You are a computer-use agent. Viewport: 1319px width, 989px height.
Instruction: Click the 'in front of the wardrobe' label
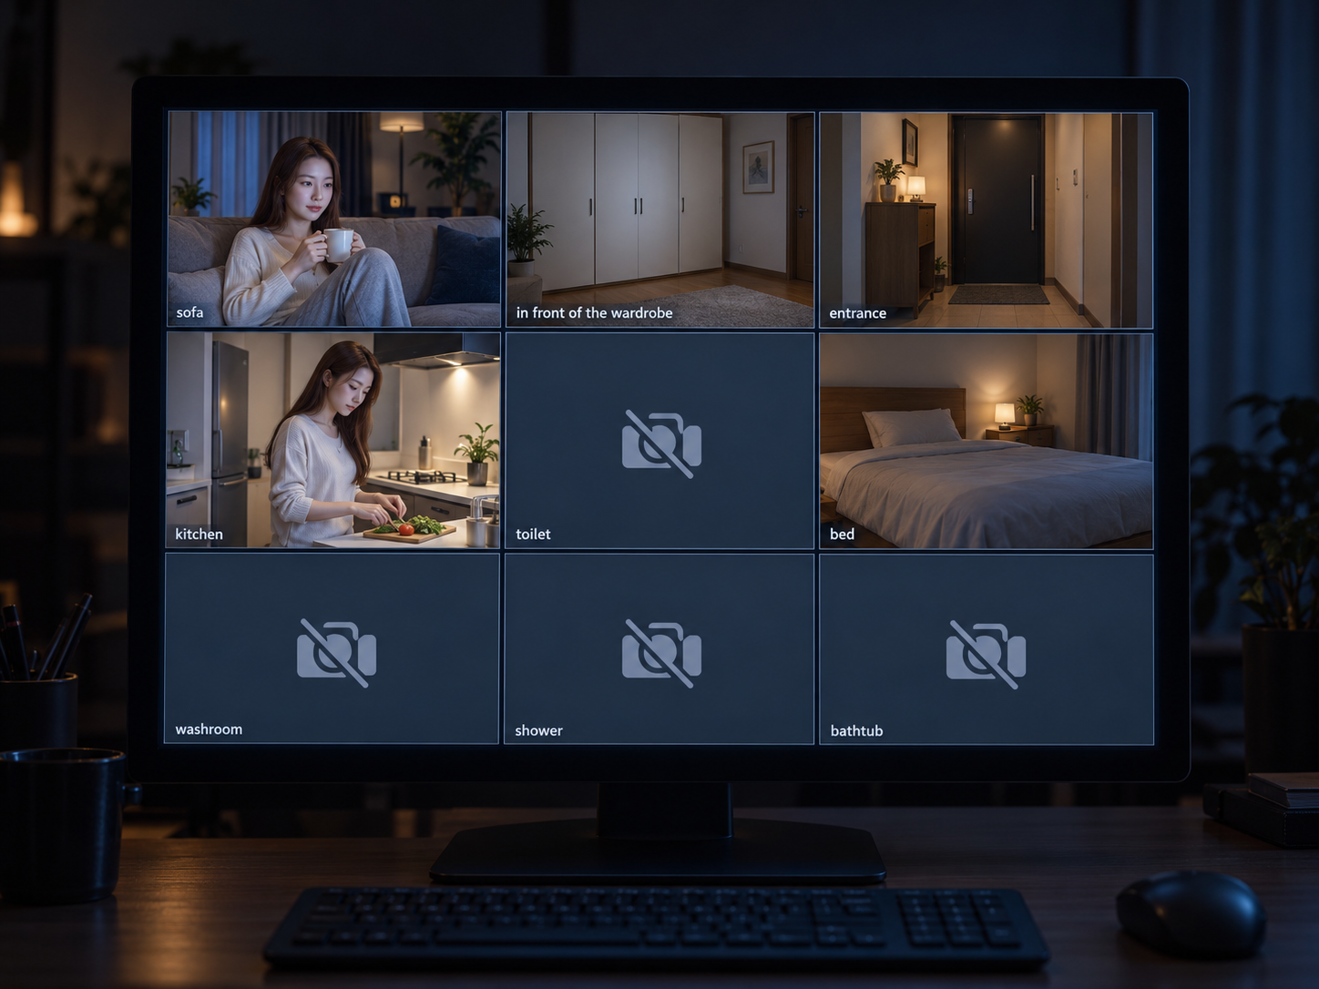point(594,312)
